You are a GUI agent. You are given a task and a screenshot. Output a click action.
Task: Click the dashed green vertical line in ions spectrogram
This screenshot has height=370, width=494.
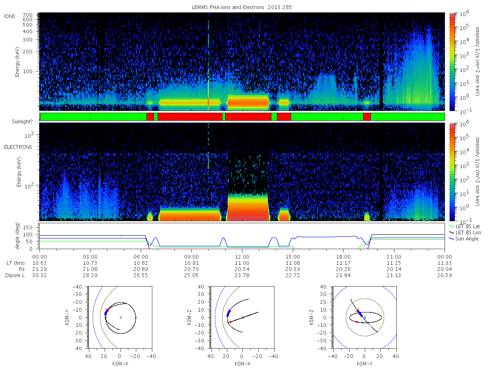point(208,62)
